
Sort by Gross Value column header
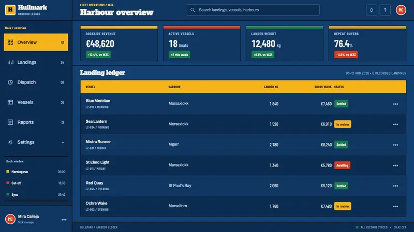tap(322, 87)
